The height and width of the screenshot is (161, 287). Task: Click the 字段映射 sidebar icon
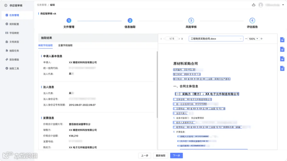pyautogui.click(x=7, y=33)
